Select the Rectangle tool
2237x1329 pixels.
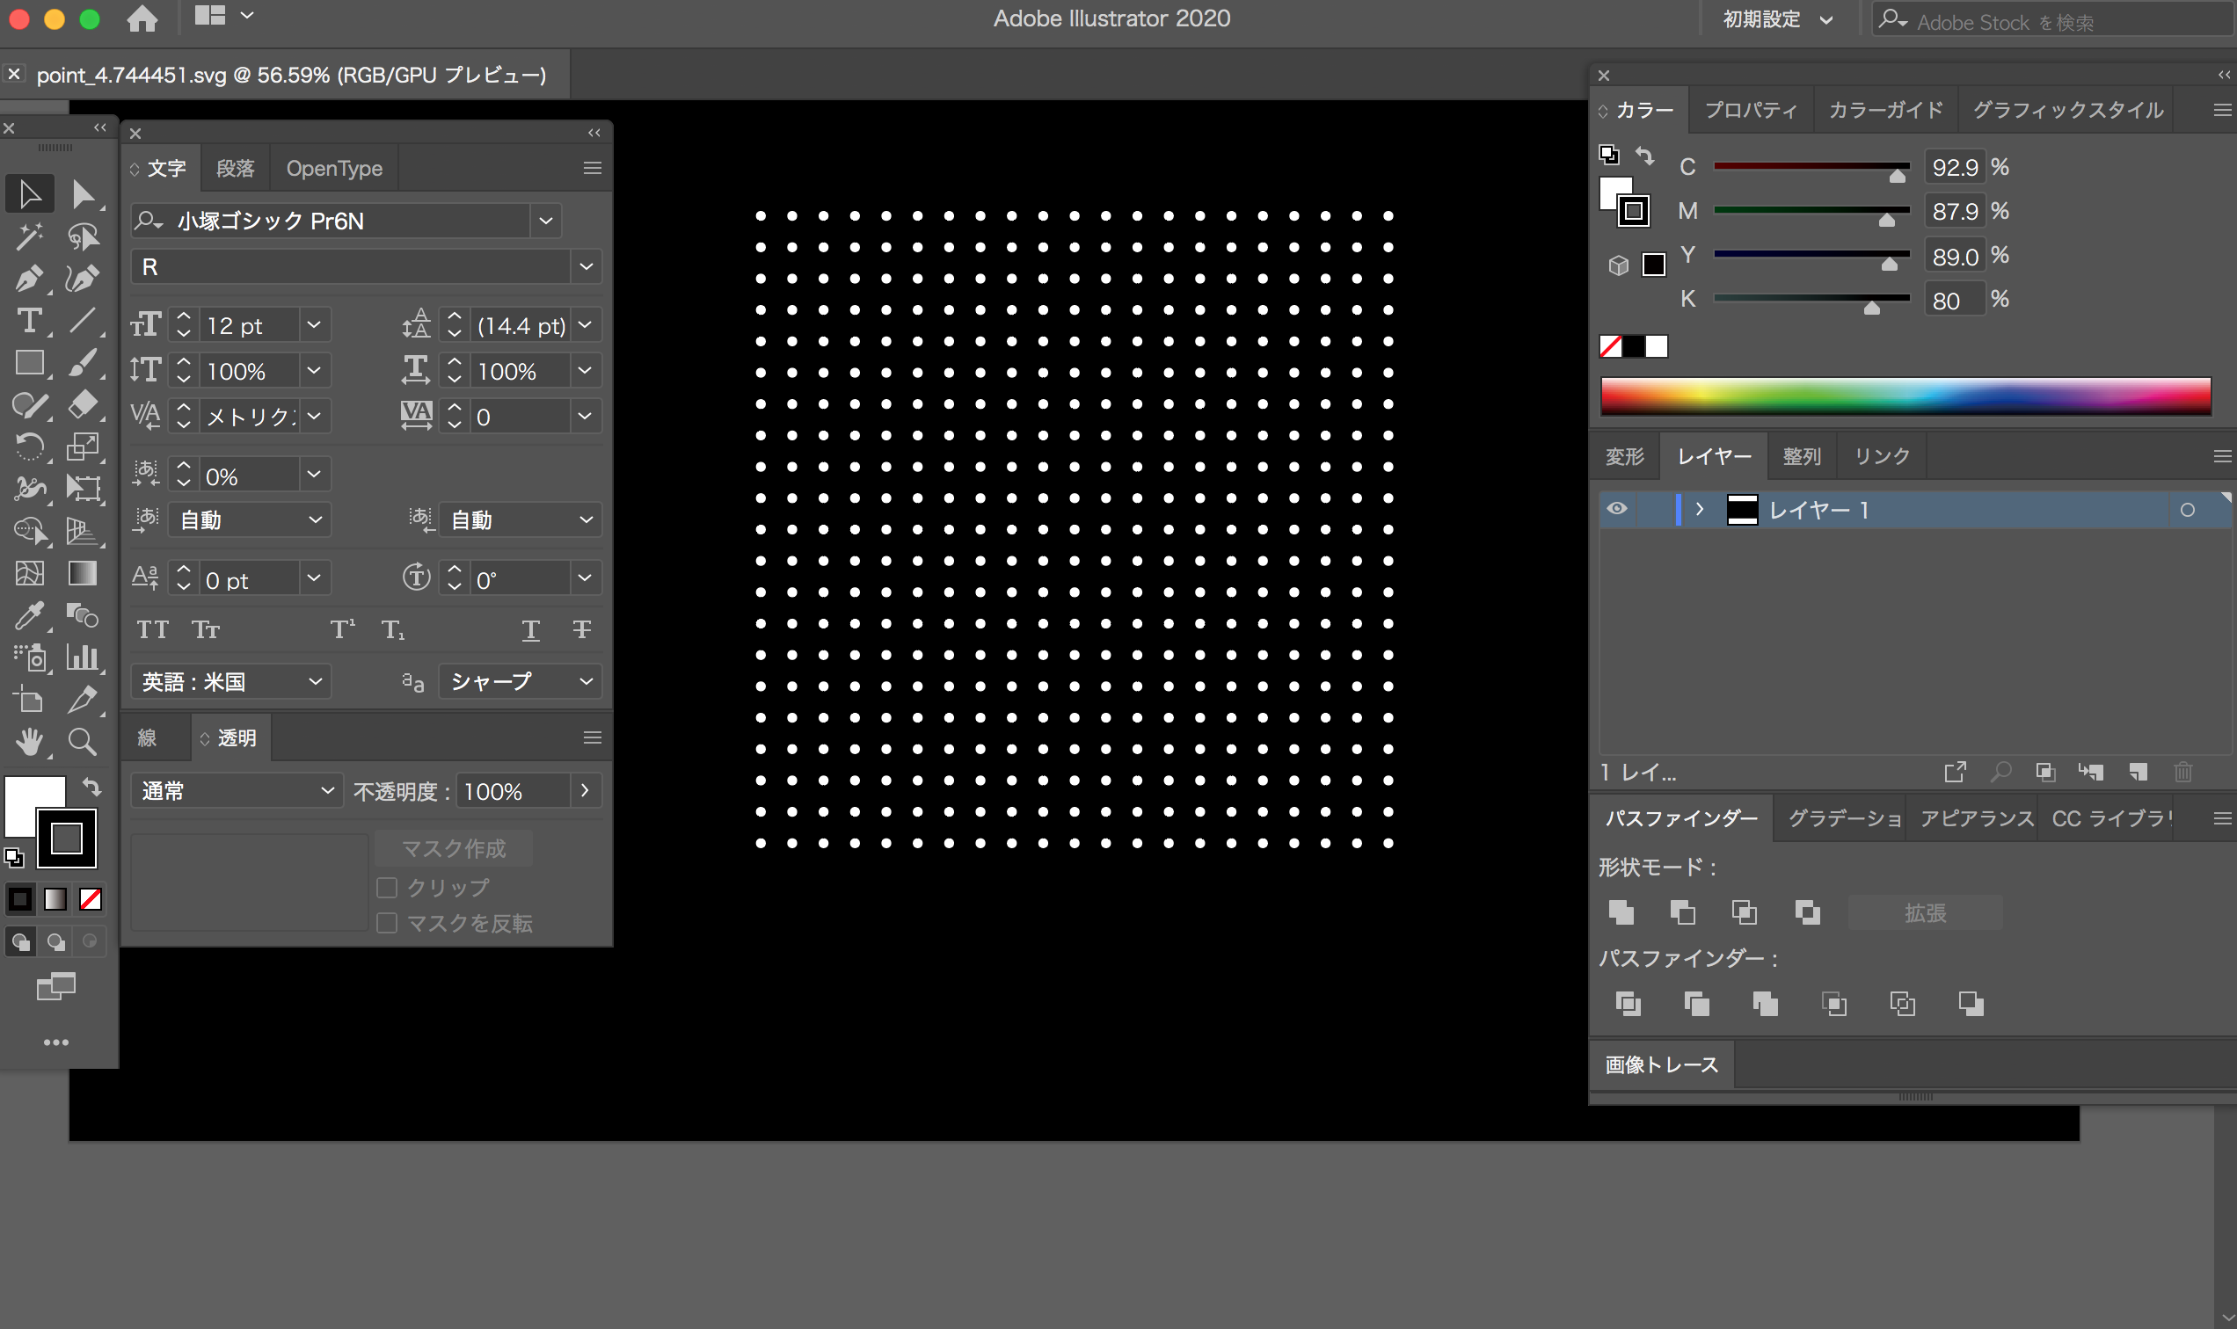[30, 363]
